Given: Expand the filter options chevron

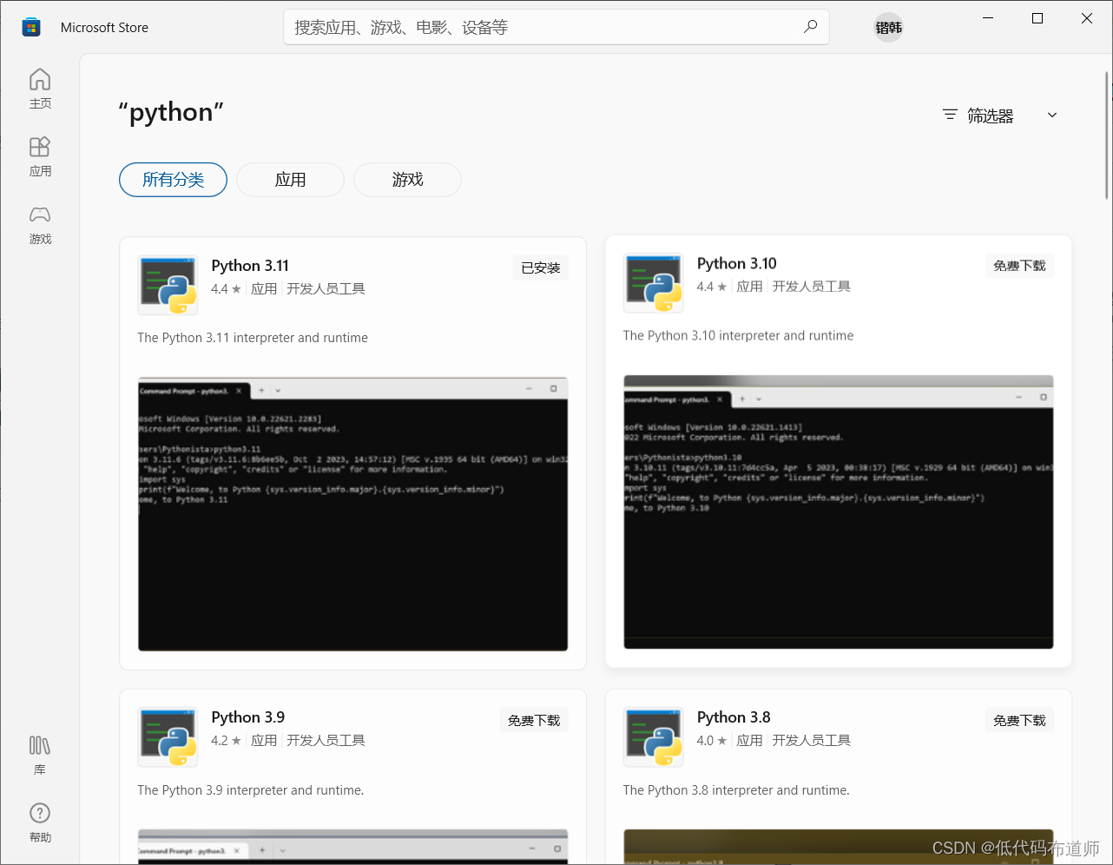Looking at the screenshot, I should click(1052, 115).
